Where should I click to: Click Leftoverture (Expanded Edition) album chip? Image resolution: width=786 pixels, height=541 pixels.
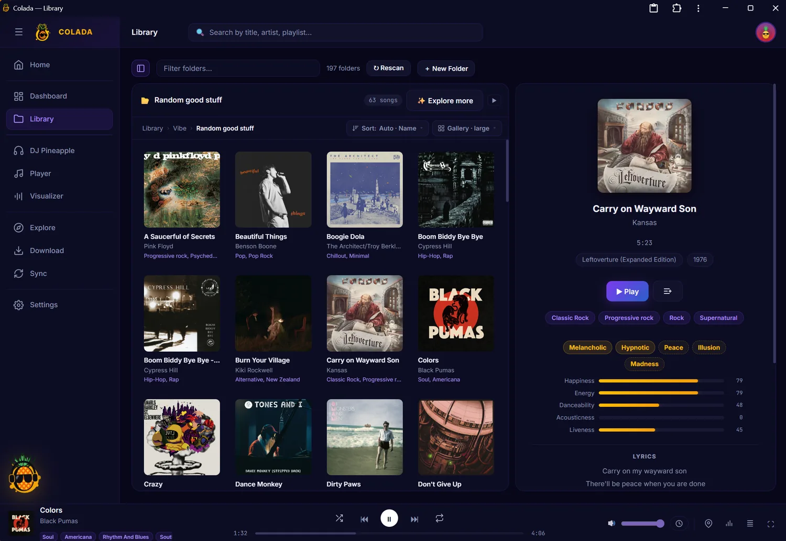(x=629, y=259)
